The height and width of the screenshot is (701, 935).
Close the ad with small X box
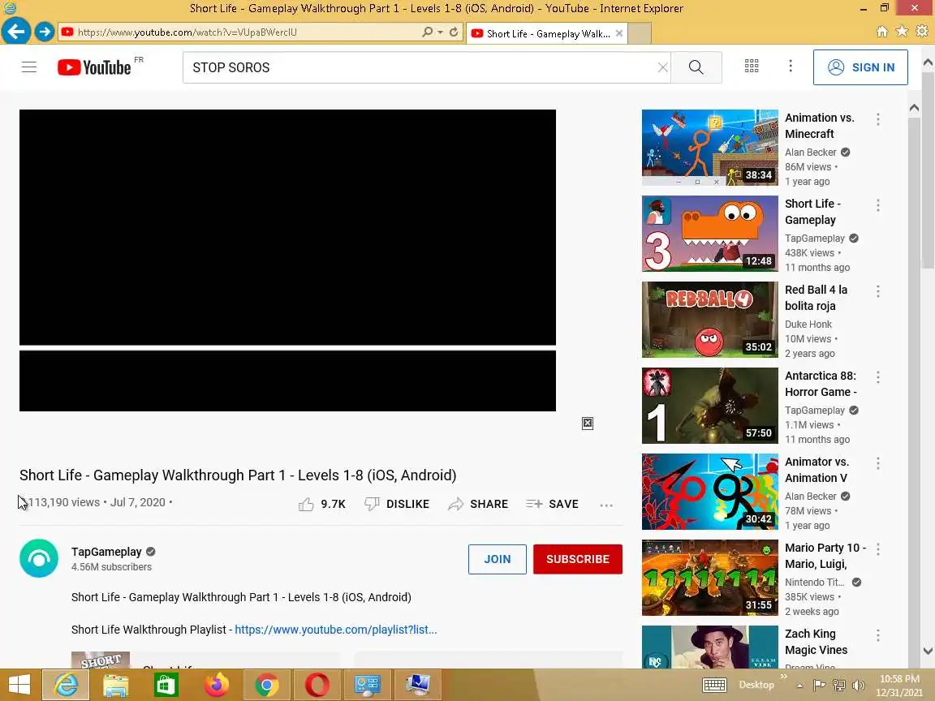(588, 424)
